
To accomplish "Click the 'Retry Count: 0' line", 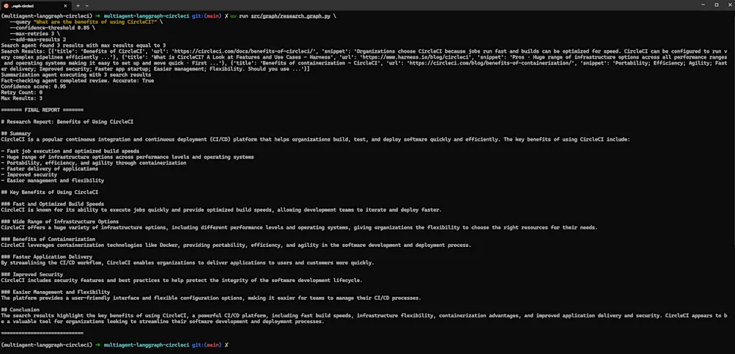I will [21, 92].
